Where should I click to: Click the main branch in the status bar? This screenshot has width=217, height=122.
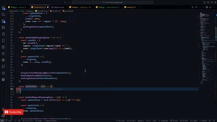[x=9, y=121]
